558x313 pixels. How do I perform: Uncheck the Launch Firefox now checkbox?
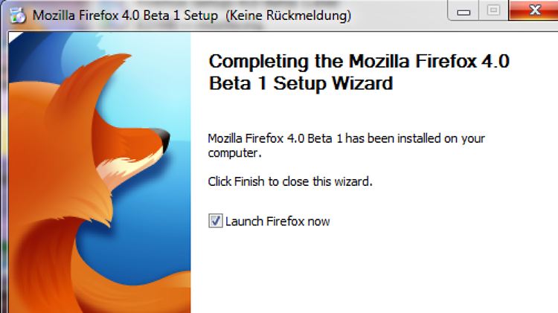pos(216,221)
